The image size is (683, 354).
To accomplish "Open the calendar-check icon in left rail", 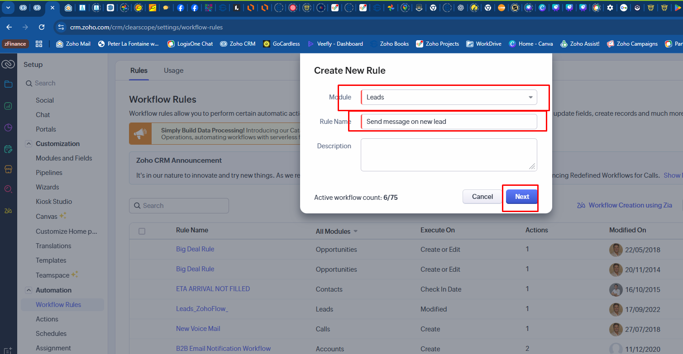I will (8, 149).
